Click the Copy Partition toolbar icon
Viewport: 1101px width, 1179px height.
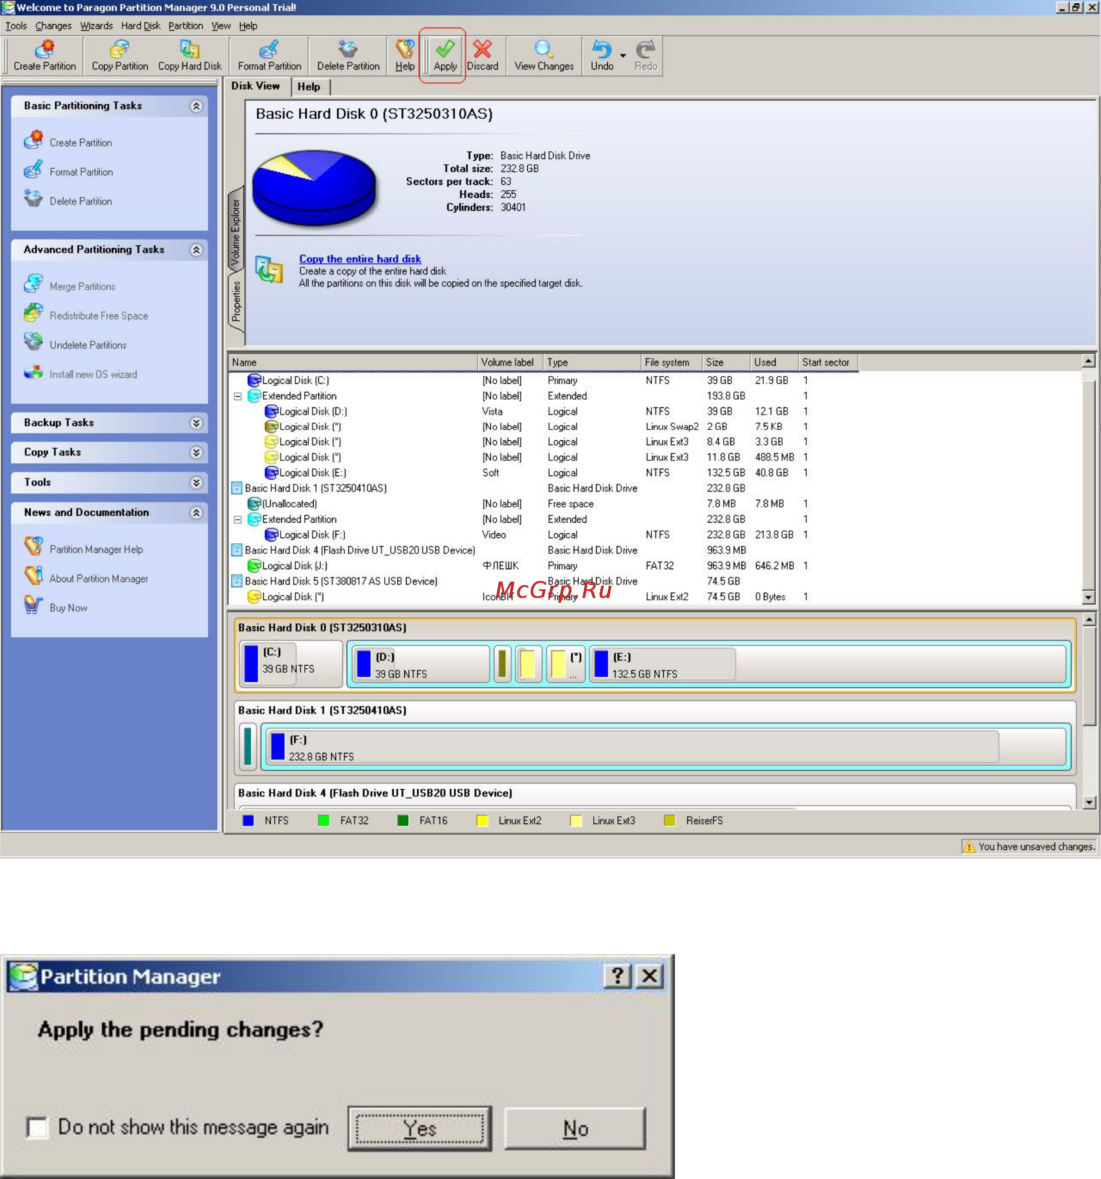pyautogui.click(x=120, y=56)
